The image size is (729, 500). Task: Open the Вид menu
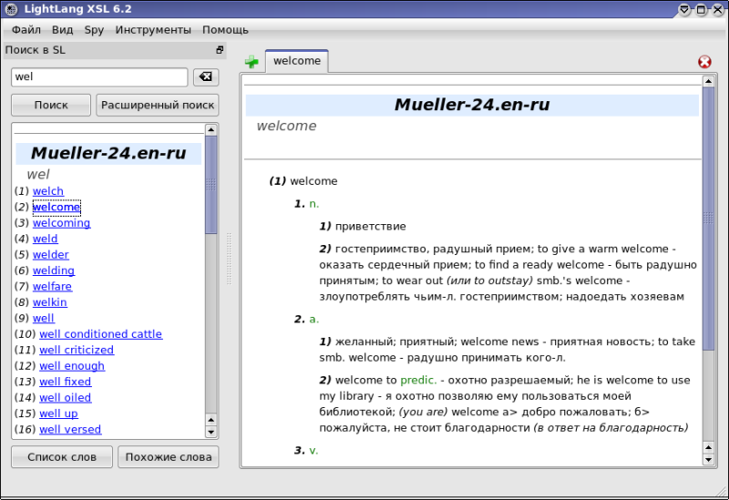[62, 30]
